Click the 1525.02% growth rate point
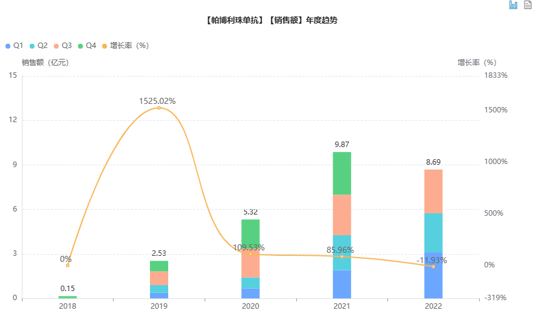Screen dimensions: 541x316 click(x=159, y=108)
